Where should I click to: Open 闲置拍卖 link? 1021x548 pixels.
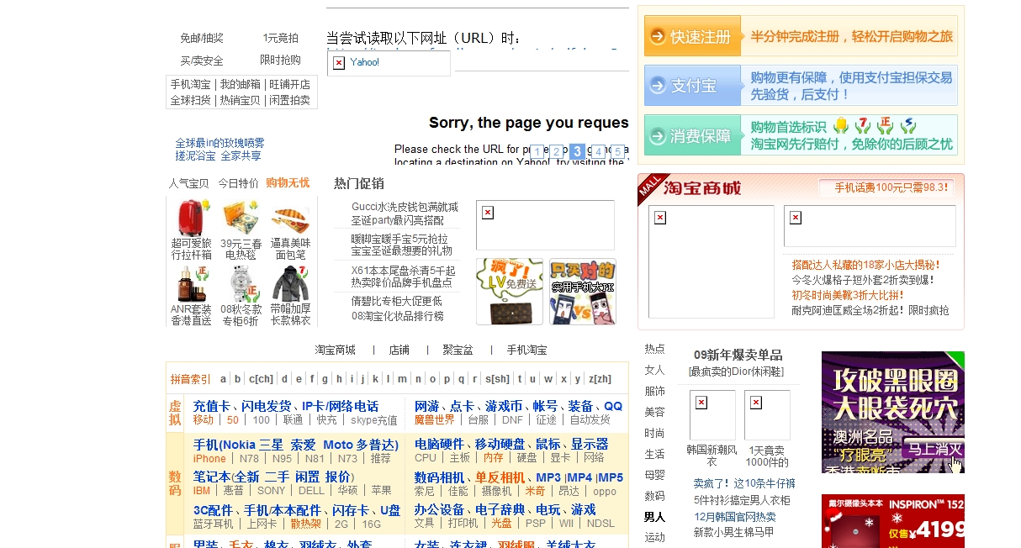tap(290, 100)
